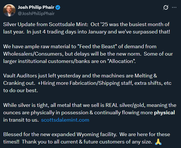Click the display name Josh Philip Phair
This screenshot has height=148, width=181.
(x=36, y=7)
